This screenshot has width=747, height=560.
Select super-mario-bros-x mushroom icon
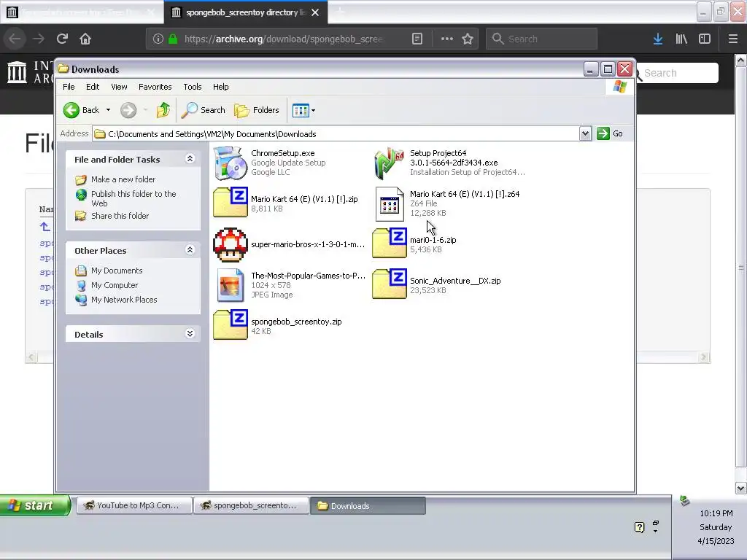230,245
